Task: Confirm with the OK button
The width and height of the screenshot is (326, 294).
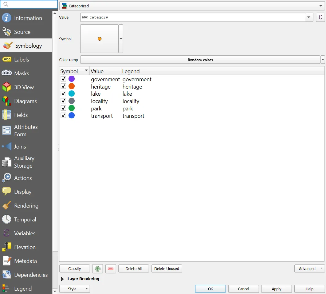Action: tap(210, 289)
